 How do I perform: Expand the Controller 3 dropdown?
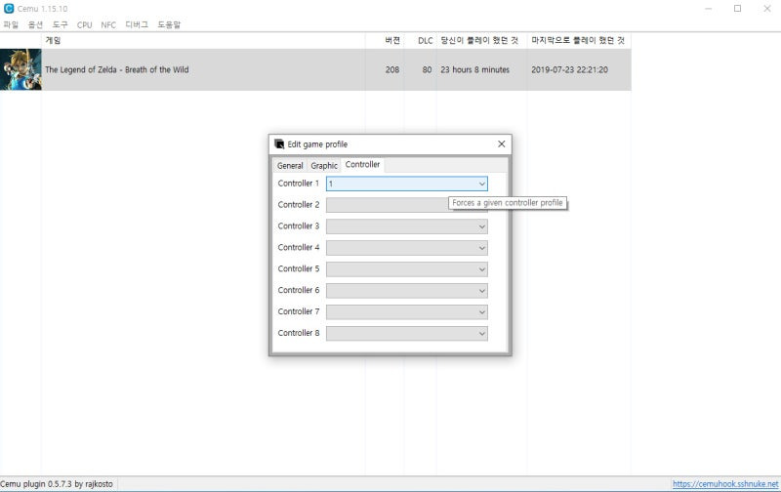pos(406,226)
